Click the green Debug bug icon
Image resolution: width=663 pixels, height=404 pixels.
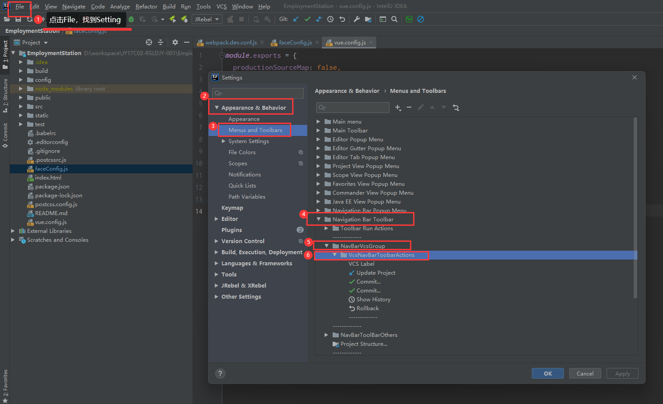pyautogui.click(x=131, y=20)
